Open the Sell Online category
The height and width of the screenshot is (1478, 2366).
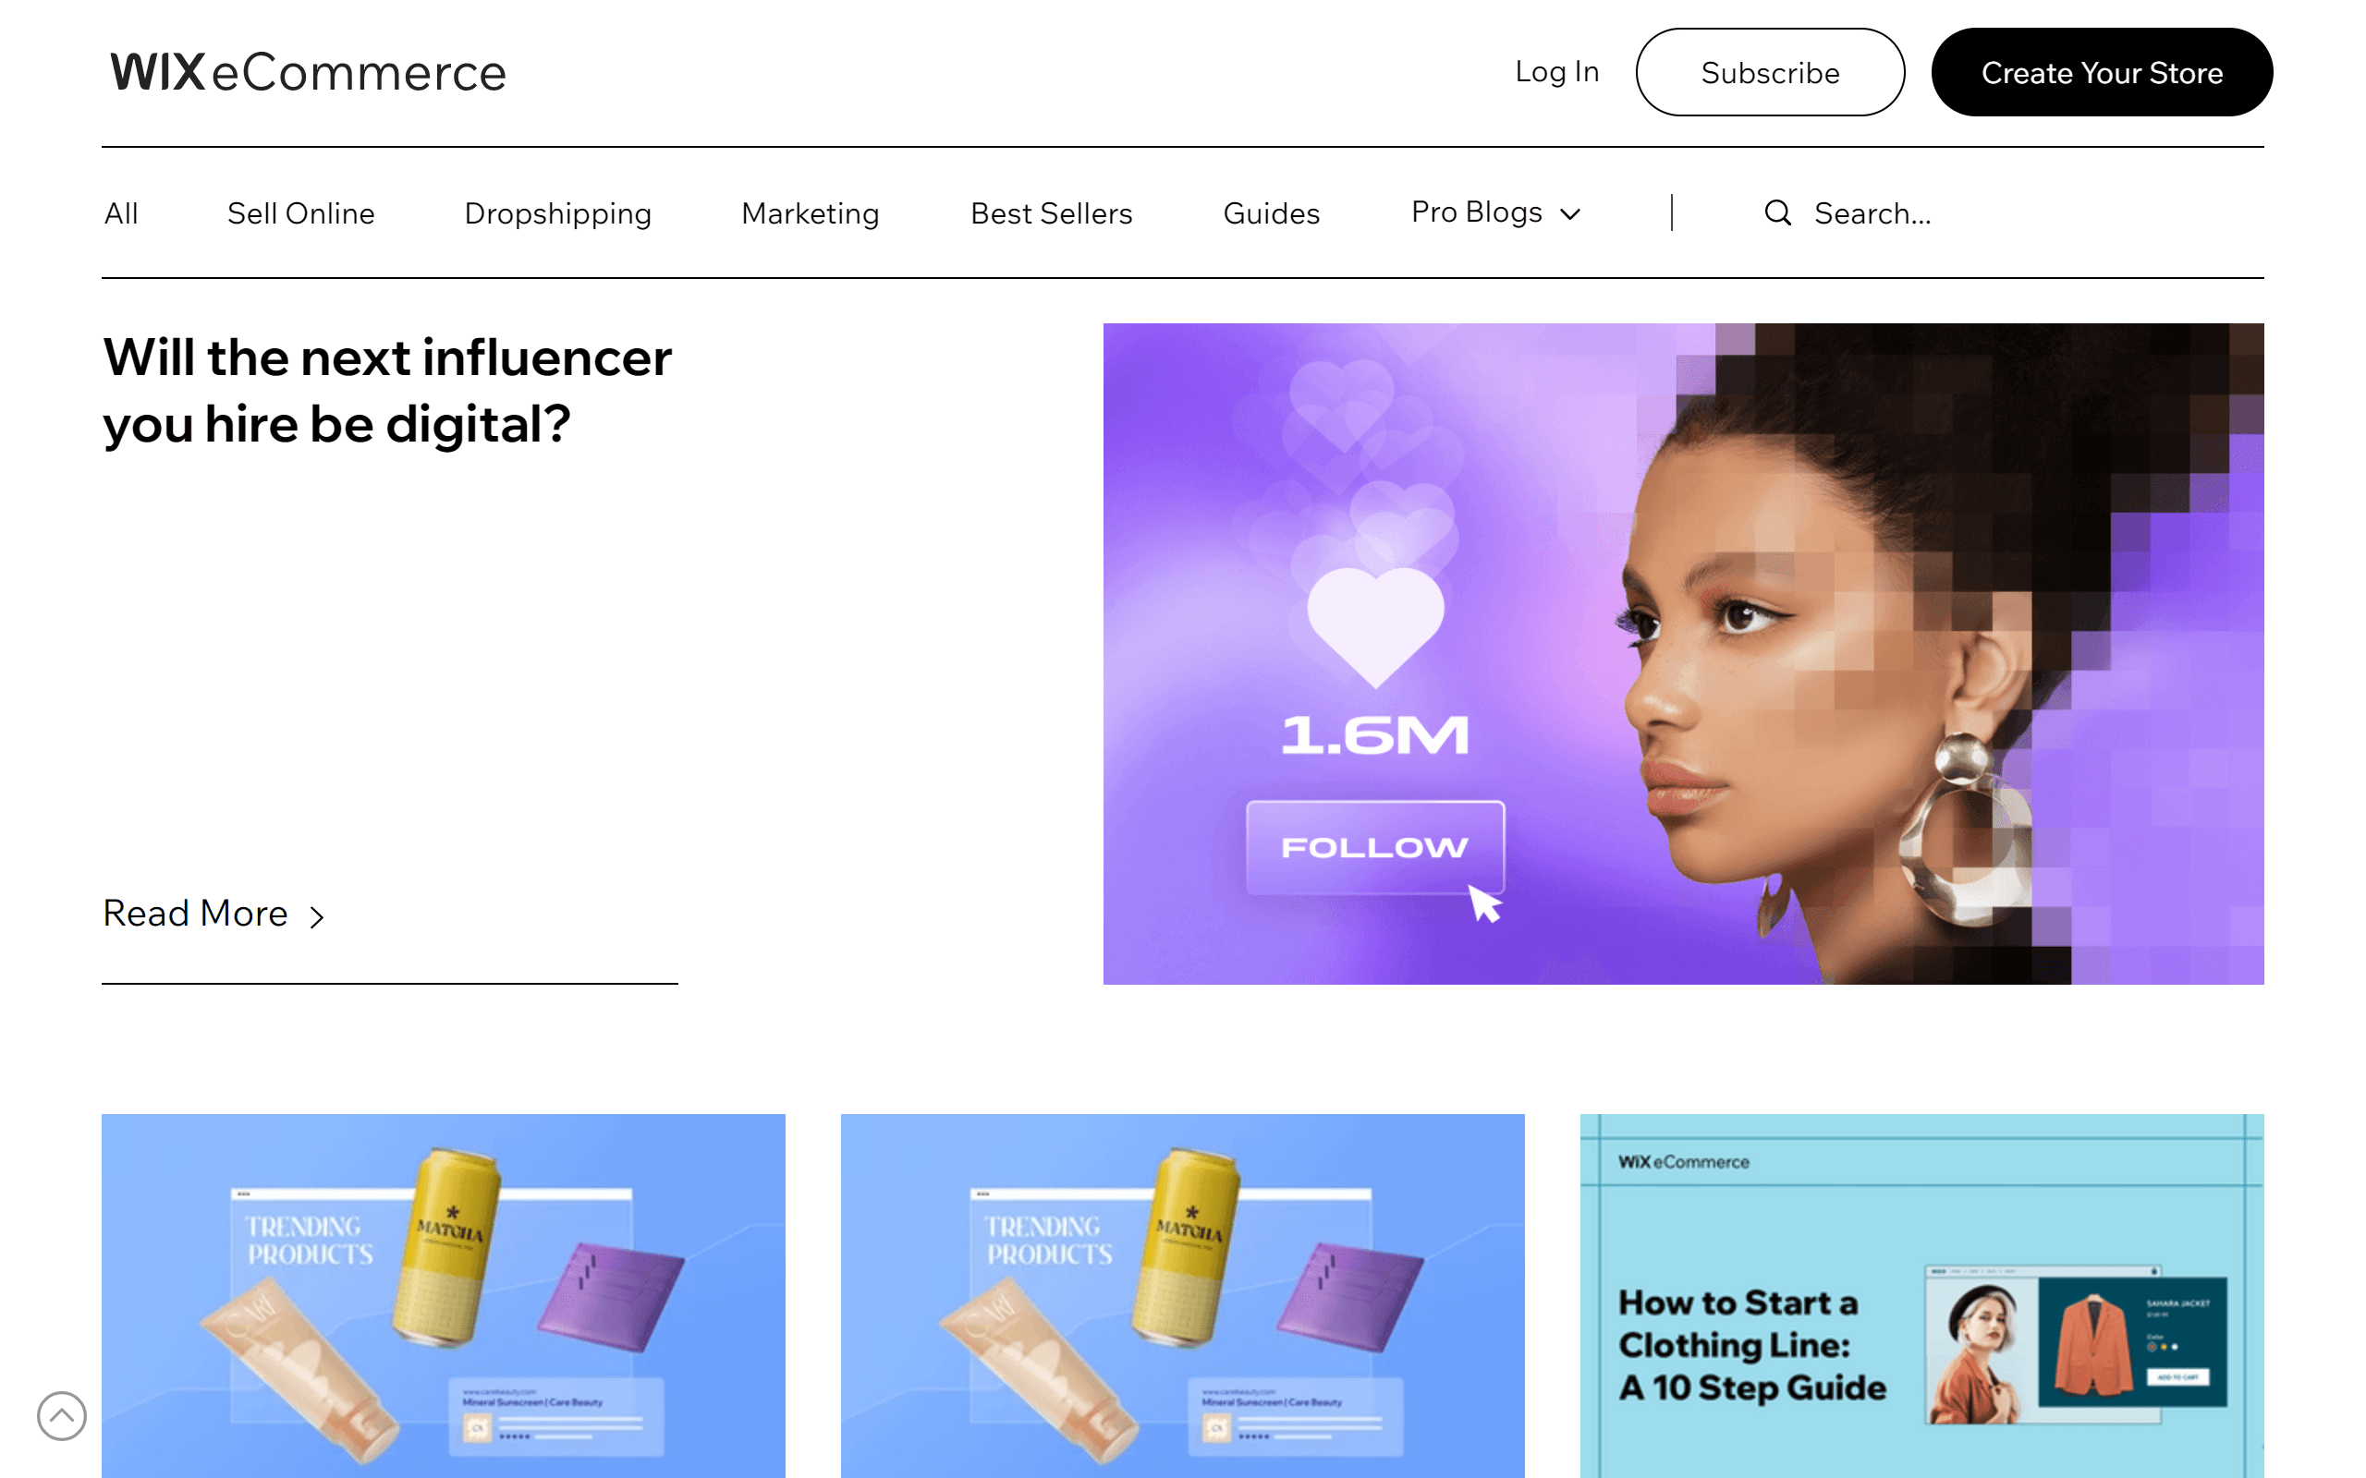pos(301,213)
